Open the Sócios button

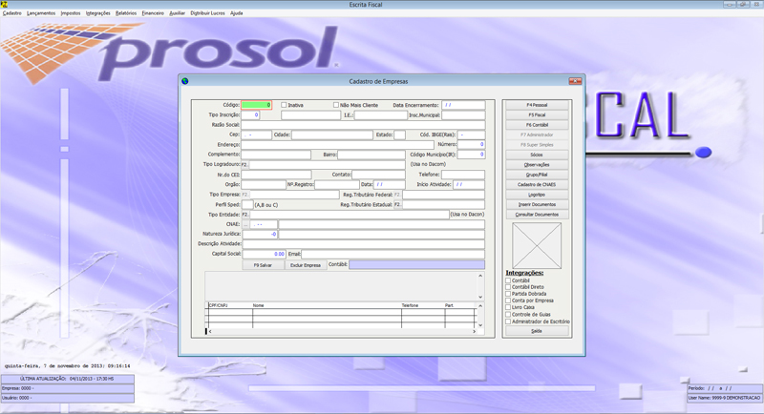tap(537, 155)
